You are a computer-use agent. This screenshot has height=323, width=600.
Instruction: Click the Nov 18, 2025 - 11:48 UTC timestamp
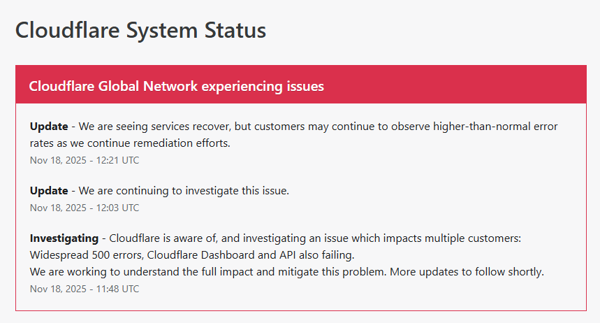85,289
